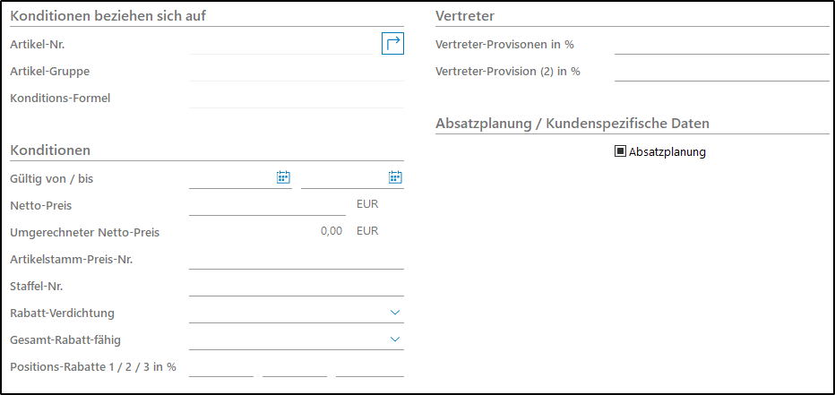Focus the Vertreter-Provisonen in % field
835x395 pixels.
[721, 44]
